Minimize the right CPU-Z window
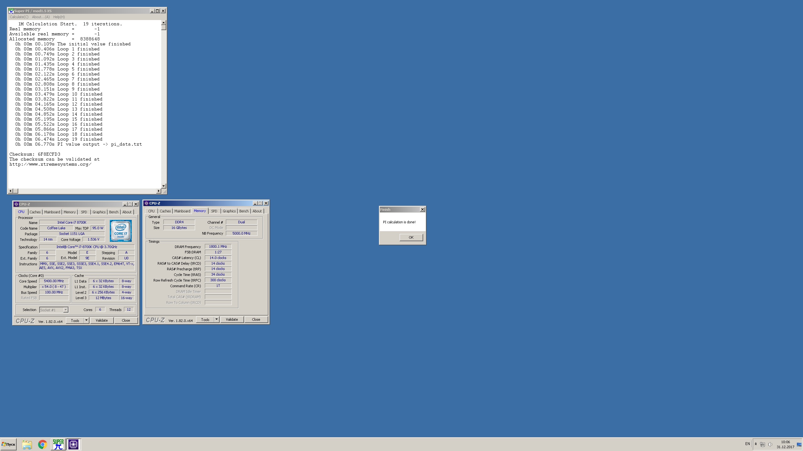Screen dimensions: 803x451 coord(255,203)
